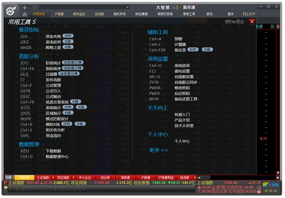Click K线 badge beside 优选交易系统
The height and width of the screenshot is (198, 285).
click(76, 102)
